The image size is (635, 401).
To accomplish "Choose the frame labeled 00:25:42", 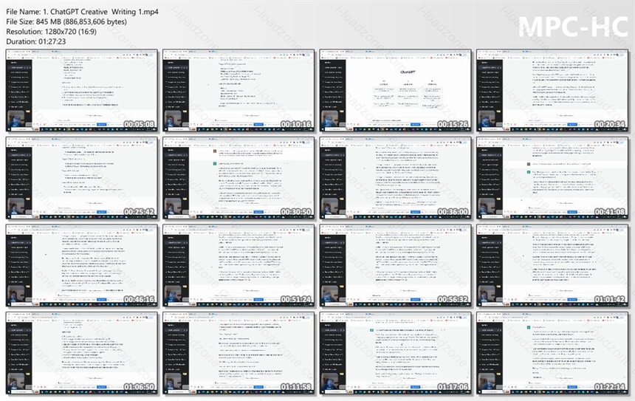I will (82, 178).
